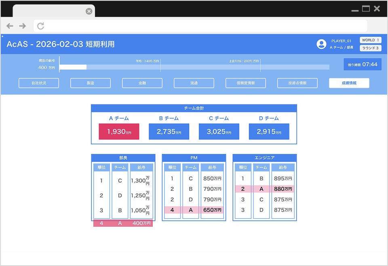Click the WORLD 1 badge
This screenshot has width=388, height=266.
point(370,40)
